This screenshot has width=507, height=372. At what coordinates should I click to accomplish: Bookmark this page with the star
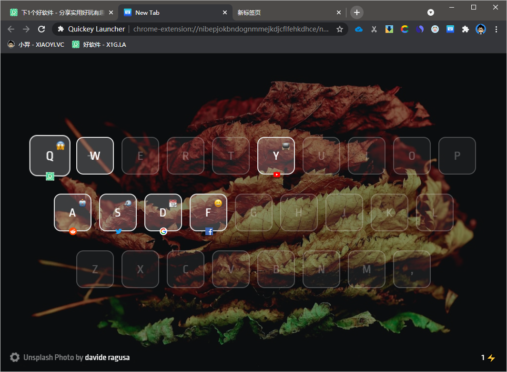pos(340,29)
